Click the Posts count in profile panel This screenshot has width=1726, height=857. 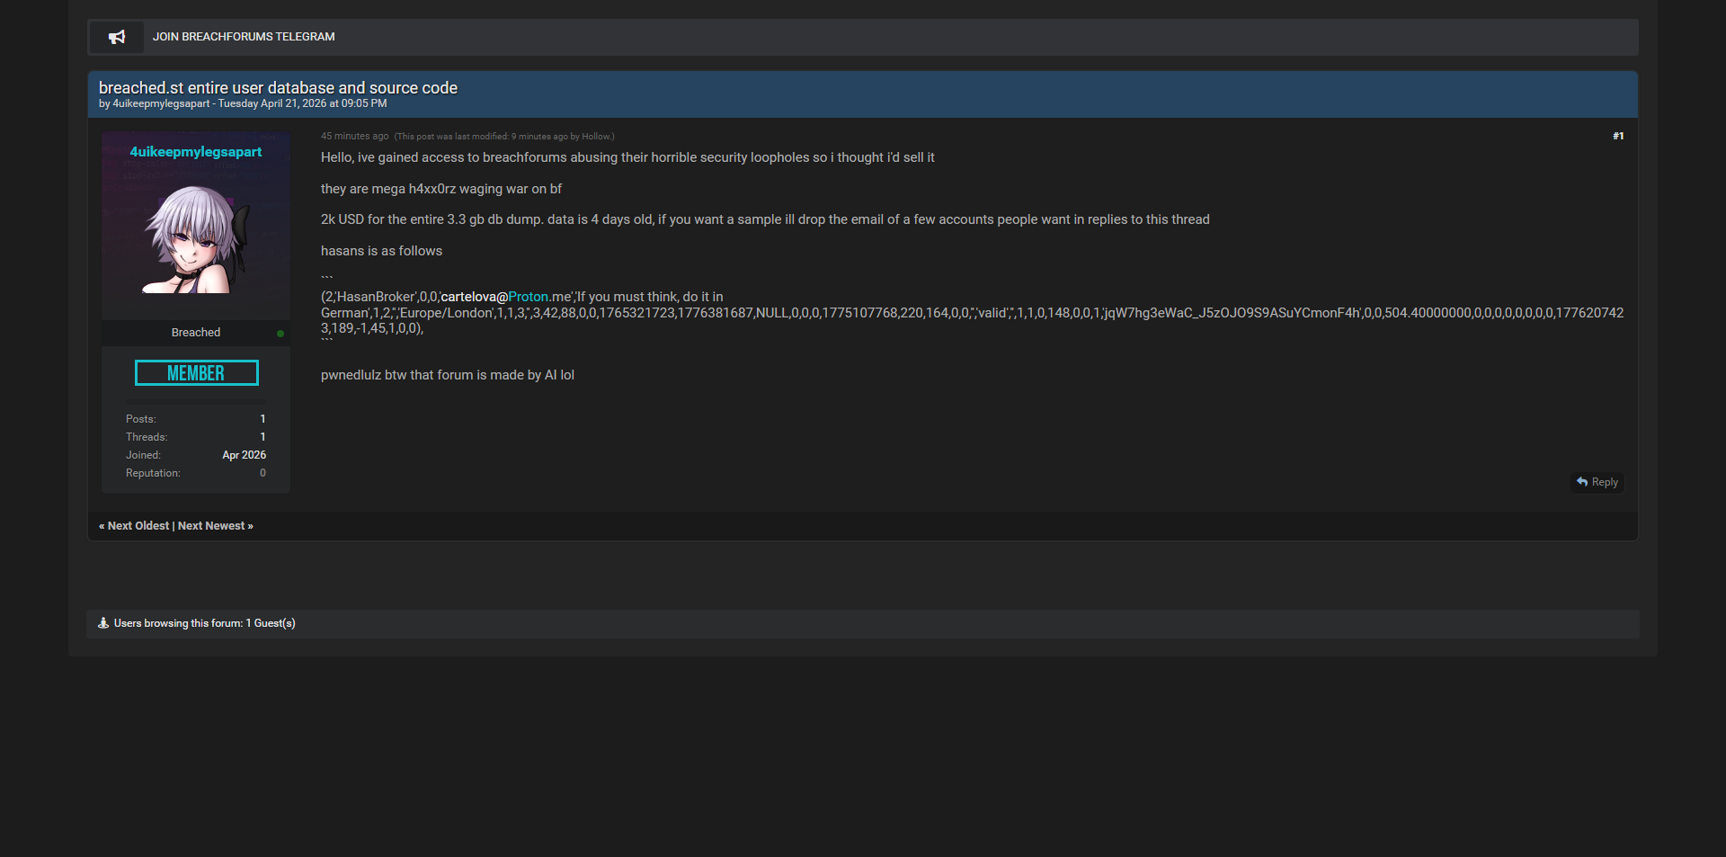262,419
